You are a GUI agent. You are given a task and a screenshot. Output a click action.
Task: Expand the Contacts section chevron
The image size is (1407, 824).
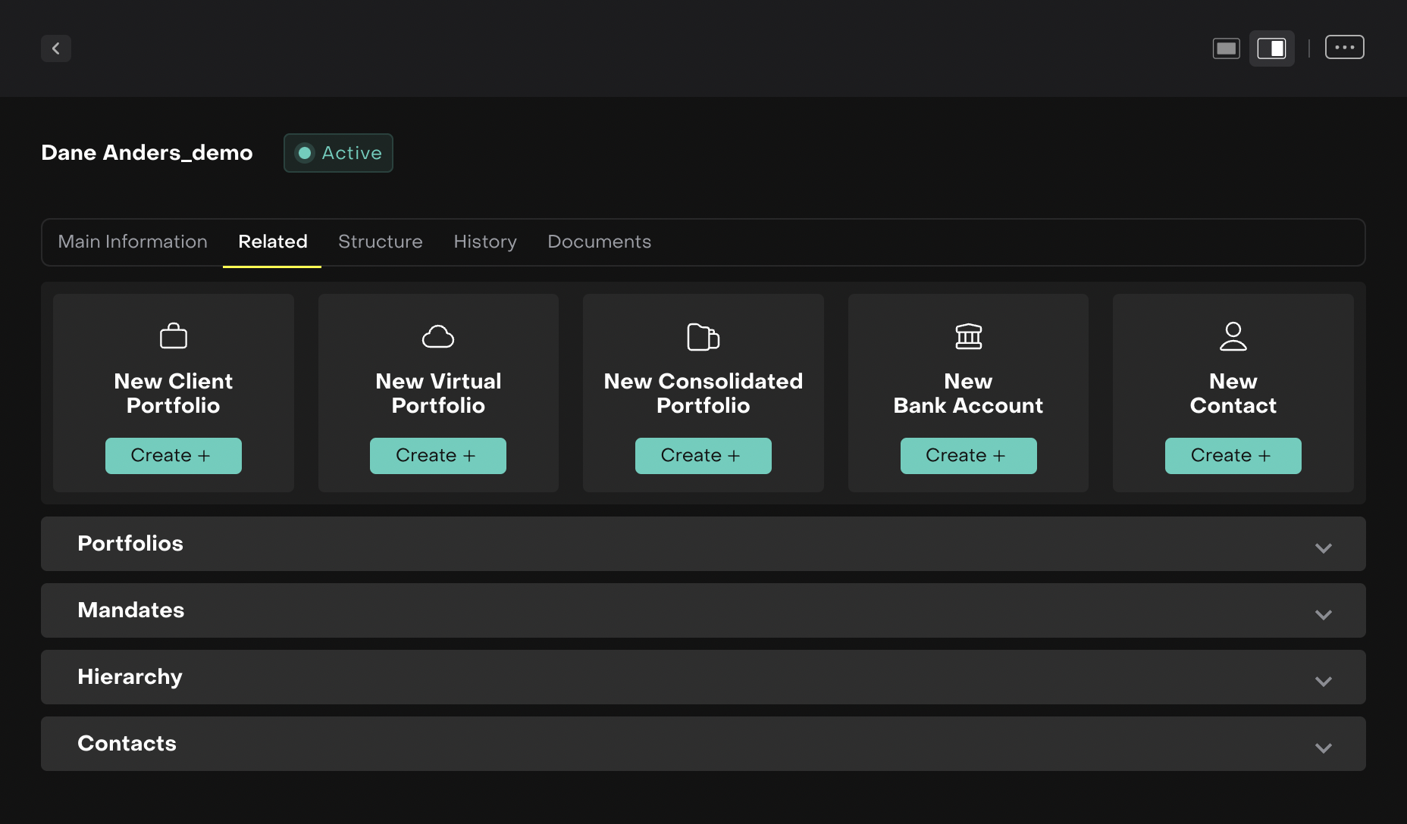click(1323, 748)
